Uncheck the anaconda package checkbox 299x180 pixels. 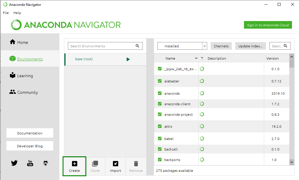click(160, 93)
